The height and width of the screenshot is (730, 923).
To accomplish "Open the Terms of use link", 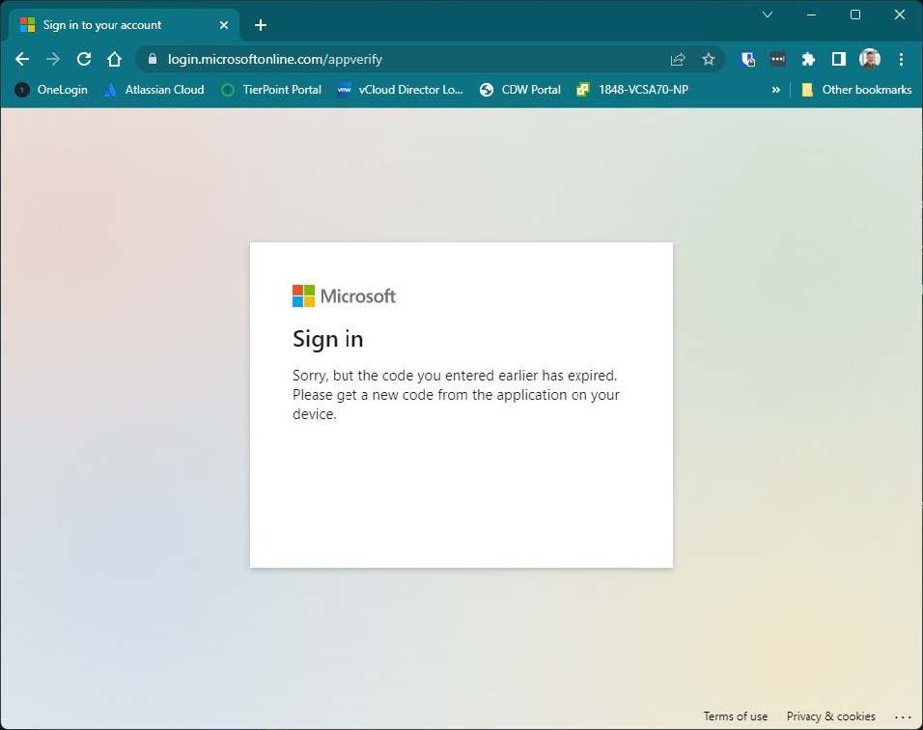I will [x=736, y=716].
